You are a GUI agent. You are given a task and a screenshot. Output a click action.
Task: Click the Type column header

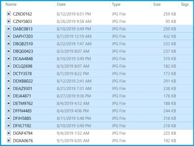coord(116,4)
